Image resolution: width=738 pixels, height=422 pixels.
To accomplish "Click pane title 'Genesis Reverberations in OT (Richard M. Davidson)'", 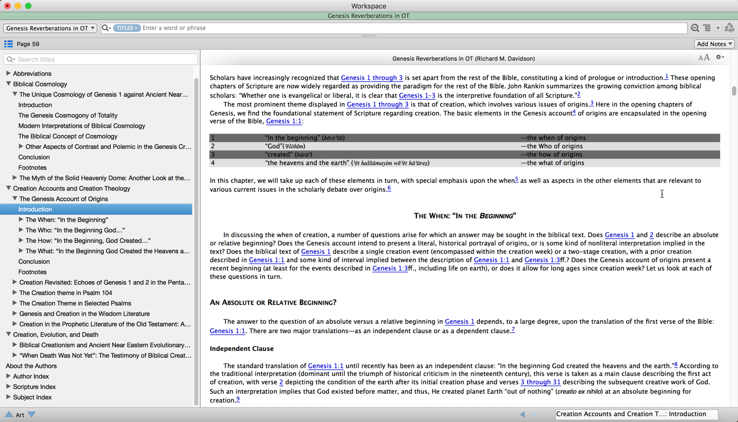I will pyautogui.click(x=463, y=58).
